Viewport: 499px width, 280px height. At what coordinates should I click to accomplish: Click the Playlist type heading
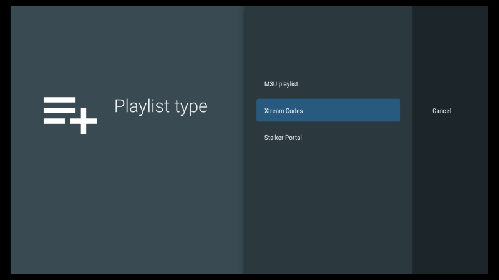160,106
